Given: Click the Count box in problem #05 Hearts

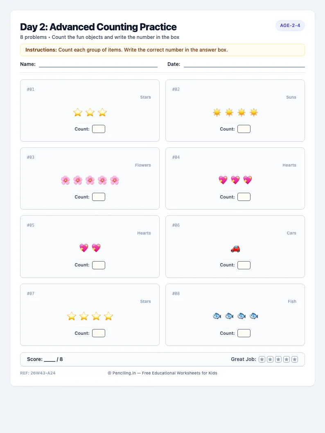Looking at the screenshot, I should pyautogui.click(x=99, y=265).
